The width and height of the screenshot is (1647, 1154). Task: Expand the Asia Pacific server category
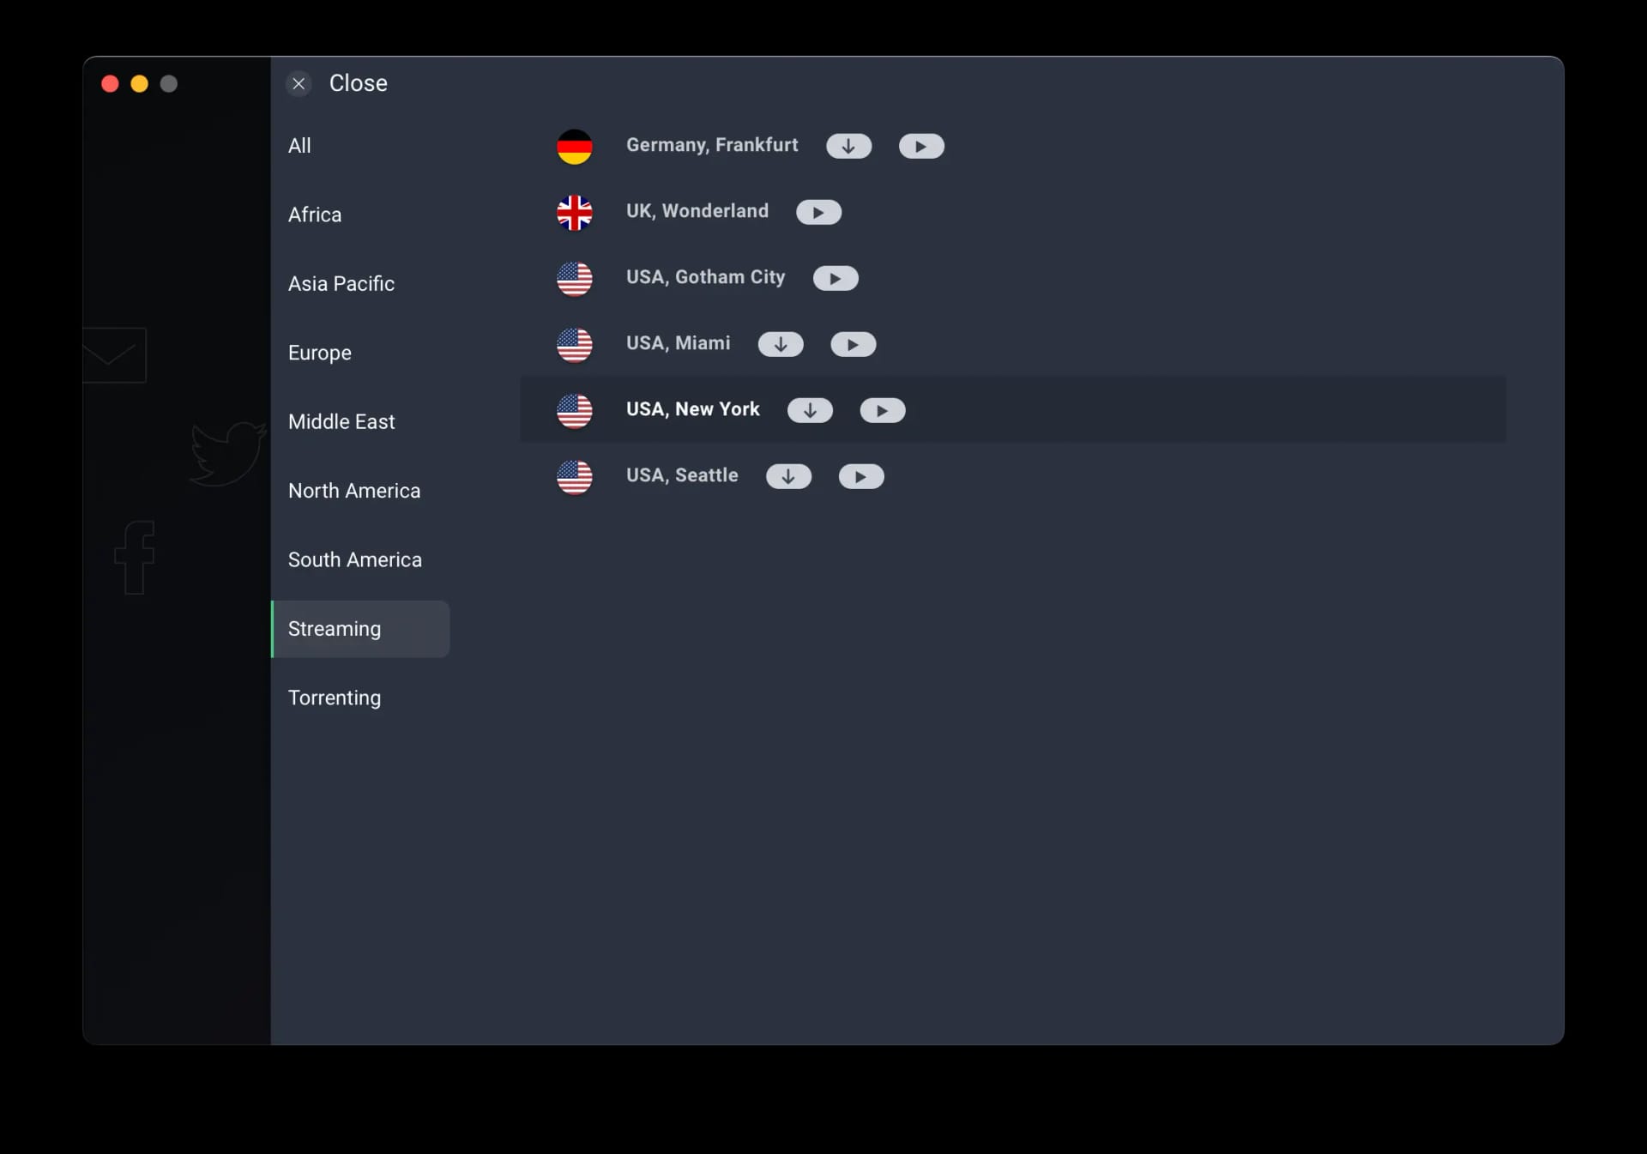coord(341,283)
